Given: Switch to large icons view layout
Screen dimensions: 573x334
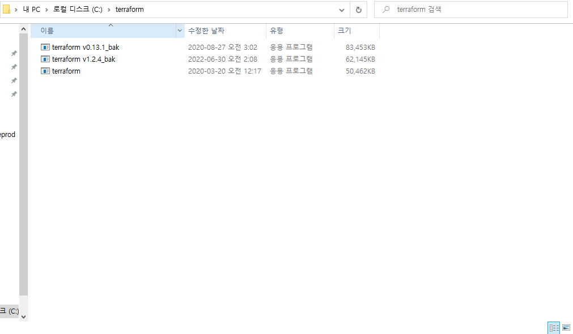Looking at the screenshot, I should pos(566,328).
